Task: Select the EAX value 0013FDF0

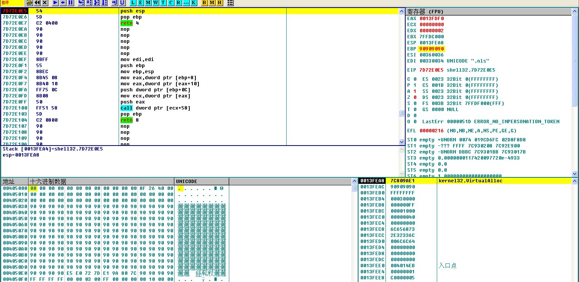Action: click(432, 19)
